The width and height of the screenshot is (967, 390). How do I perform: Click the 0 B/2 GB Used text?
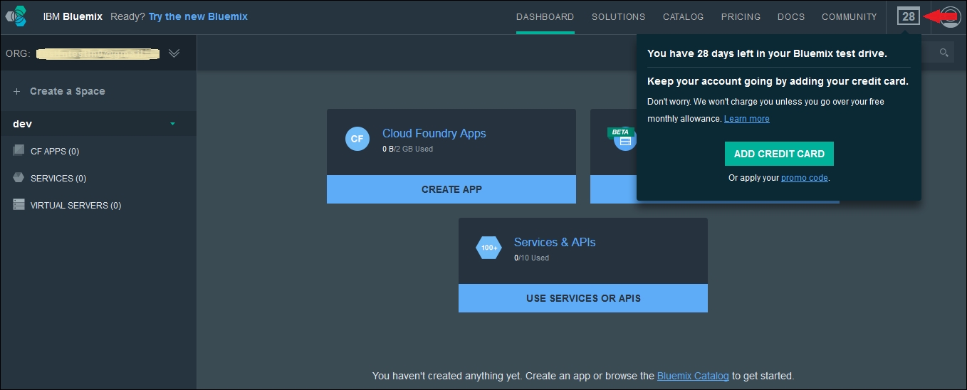pos(407,149)
